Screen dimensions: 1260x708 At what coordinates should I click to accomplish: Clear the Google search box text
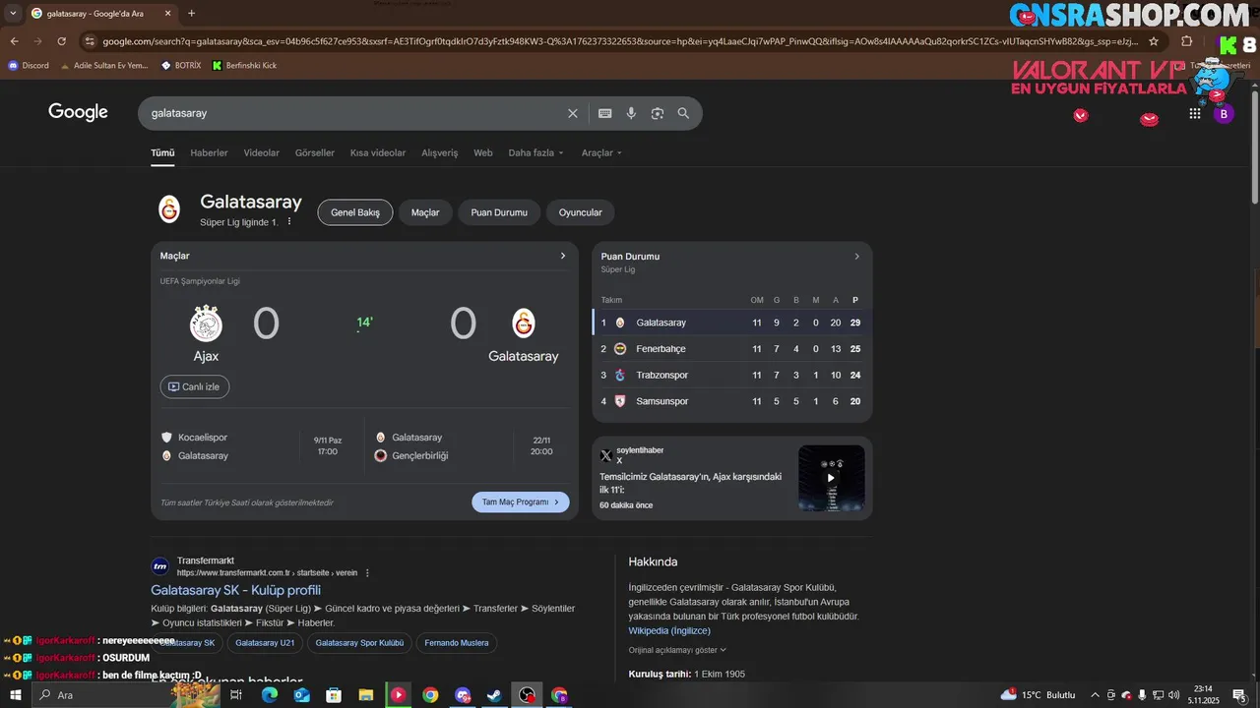[x=573, y=113]
